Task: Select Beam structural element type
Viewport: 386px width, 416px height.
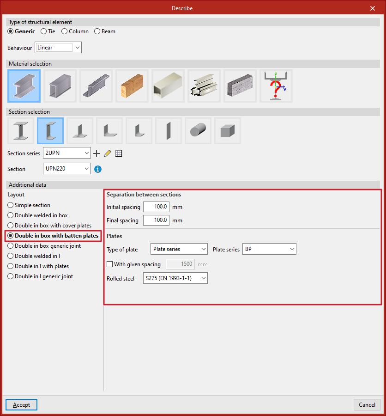Action: tap(105, 31)
